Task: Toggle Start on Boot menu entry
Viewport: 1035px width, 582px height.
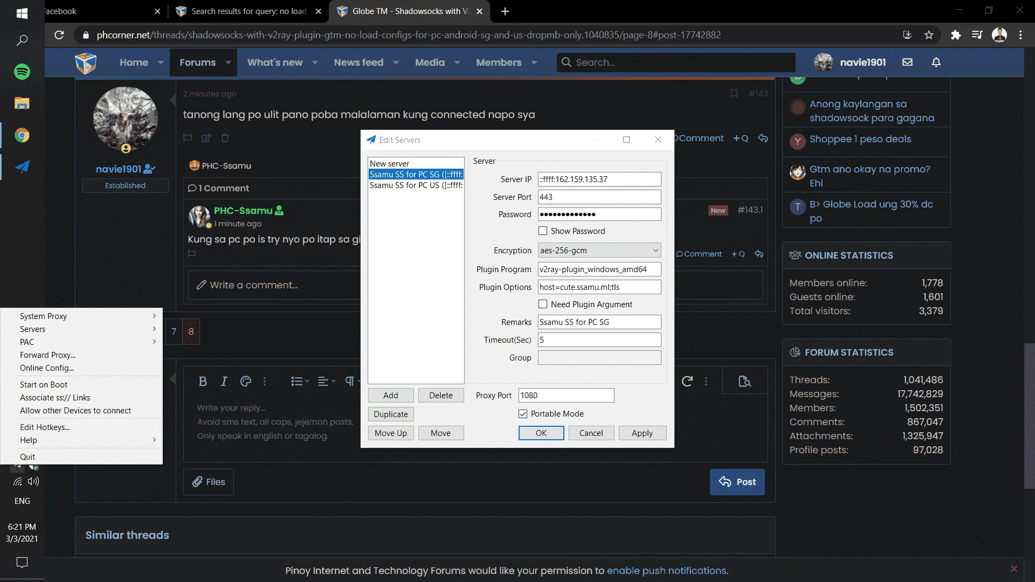Action: 81,385
